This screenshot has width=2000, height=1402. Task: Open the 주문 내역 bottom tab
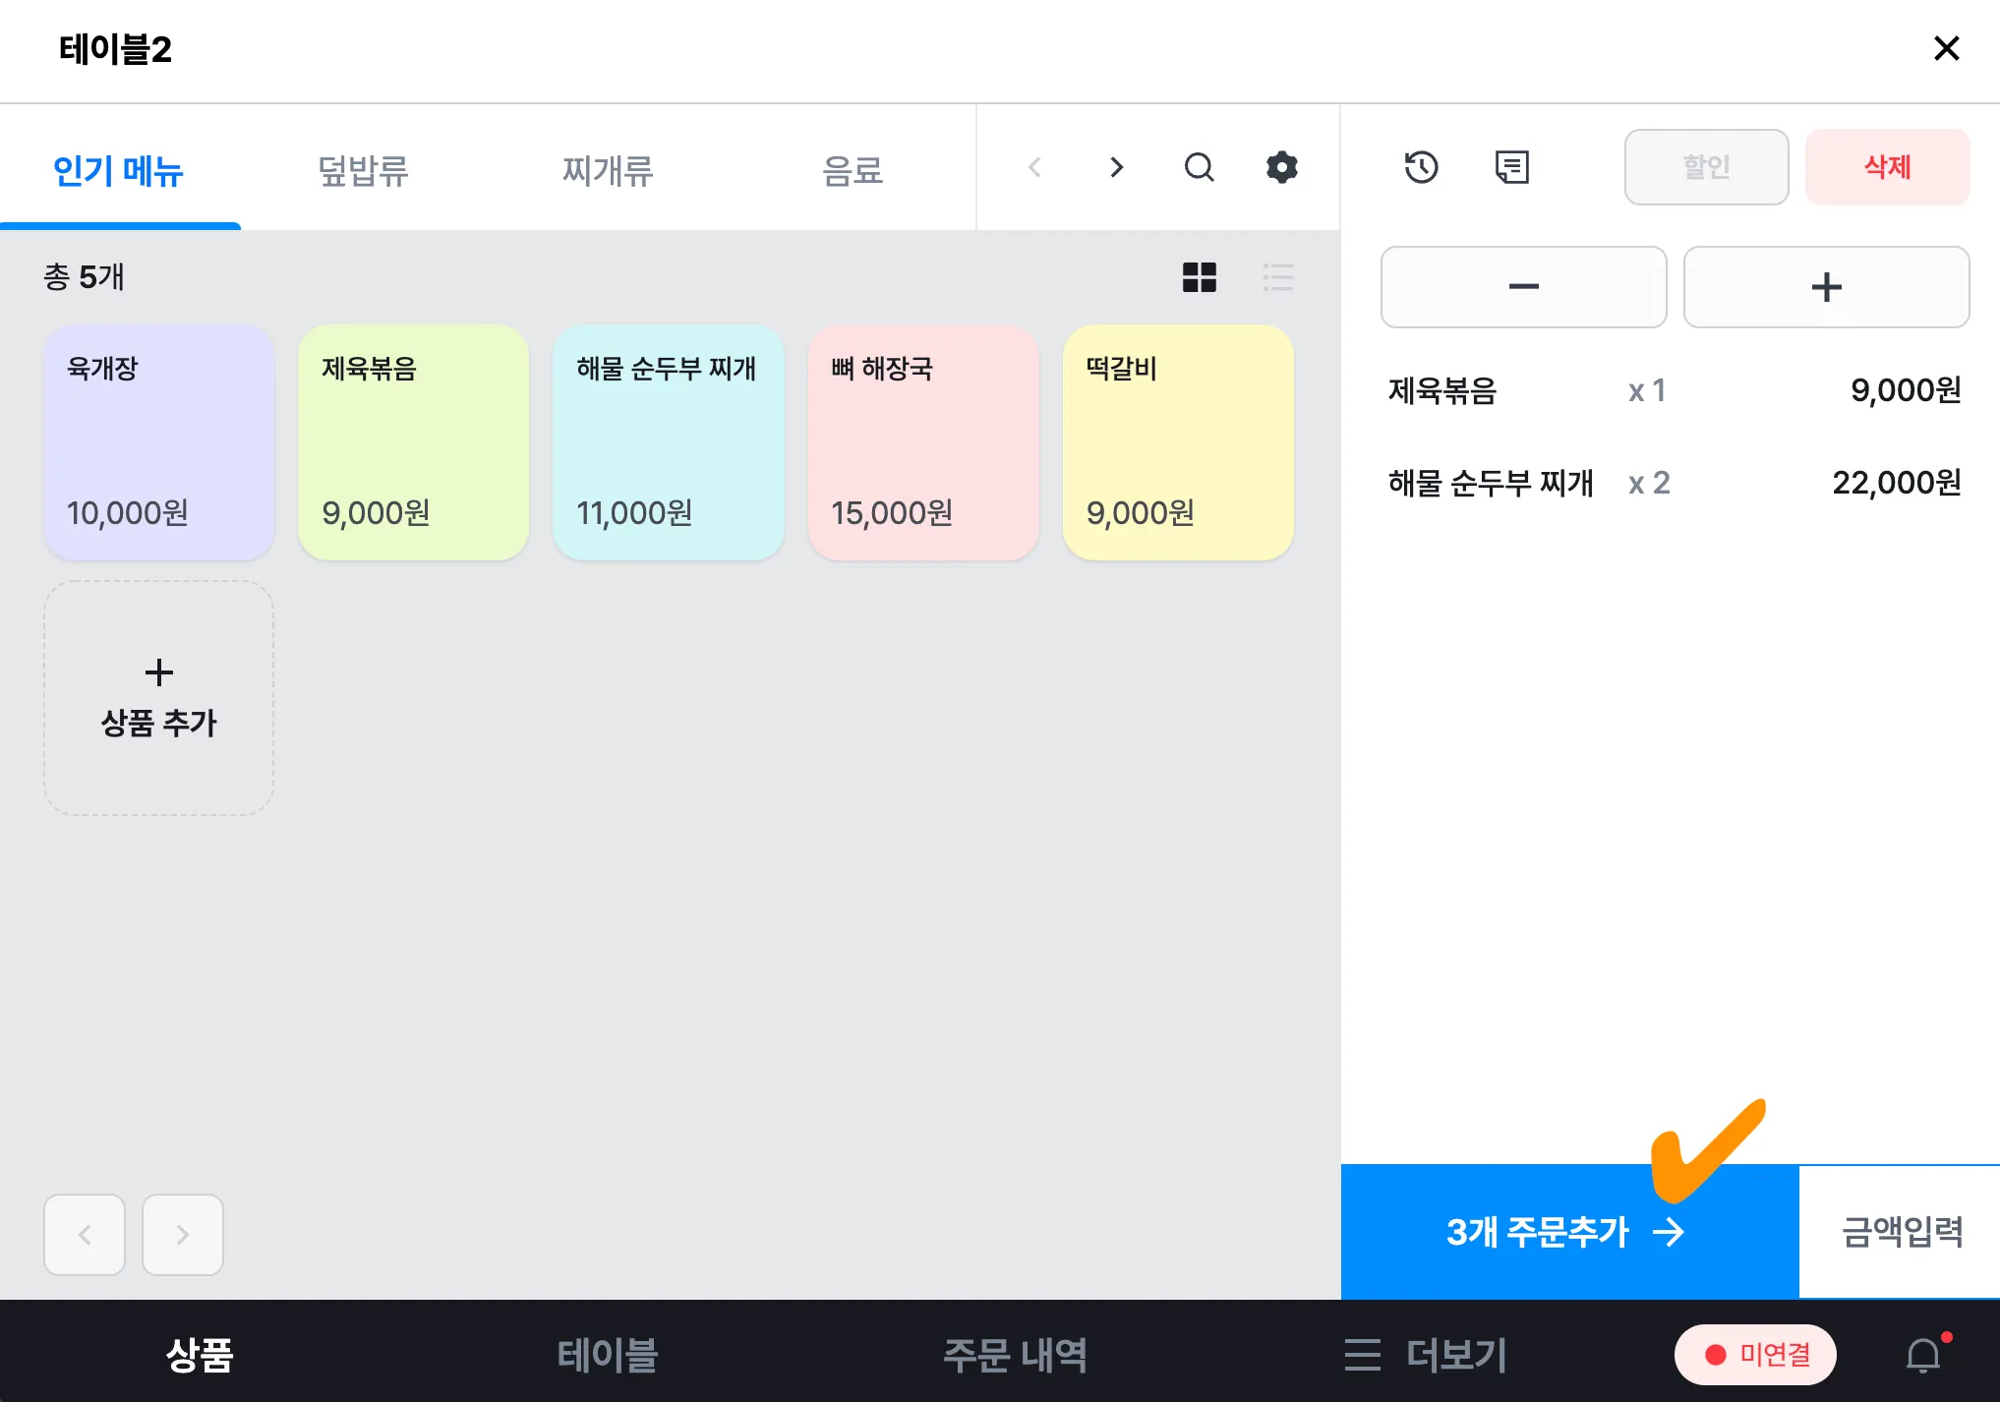pyautogui.click(x=1015, y=1355)
